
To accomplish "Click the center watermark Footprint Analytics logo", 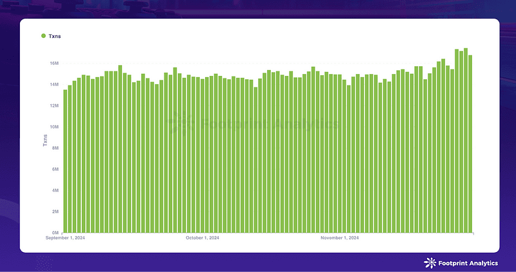I will pyautogui.click(x=253, y=124).
